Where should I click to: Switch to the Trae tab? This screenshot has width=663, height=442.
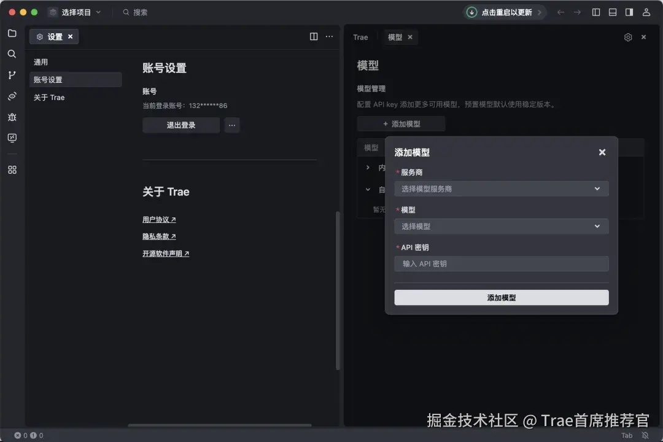tap(360, 37)
